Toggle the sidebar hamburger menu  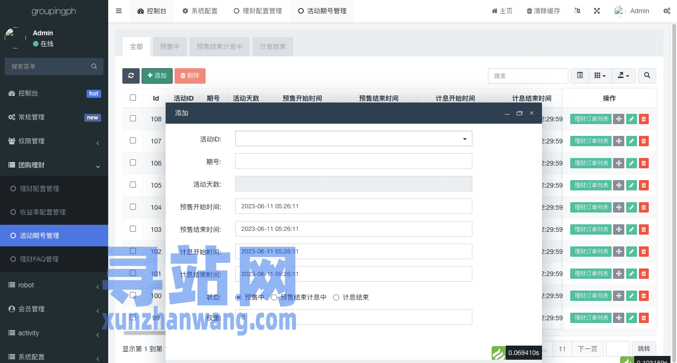click(x=119, y=11)
